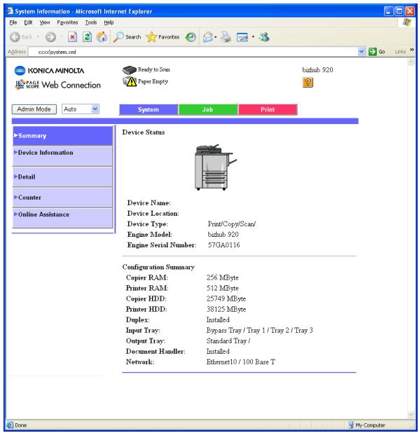Click the vertical scrollbar up arrow
419x433 pixels.
click(x=411, y=62)
